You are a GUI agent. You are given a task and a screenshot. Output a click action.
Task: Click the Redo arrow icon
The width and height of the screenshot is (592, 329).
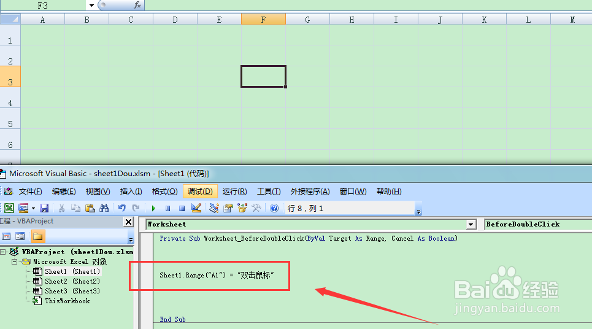pyautogui.click(x=136, y=208)
